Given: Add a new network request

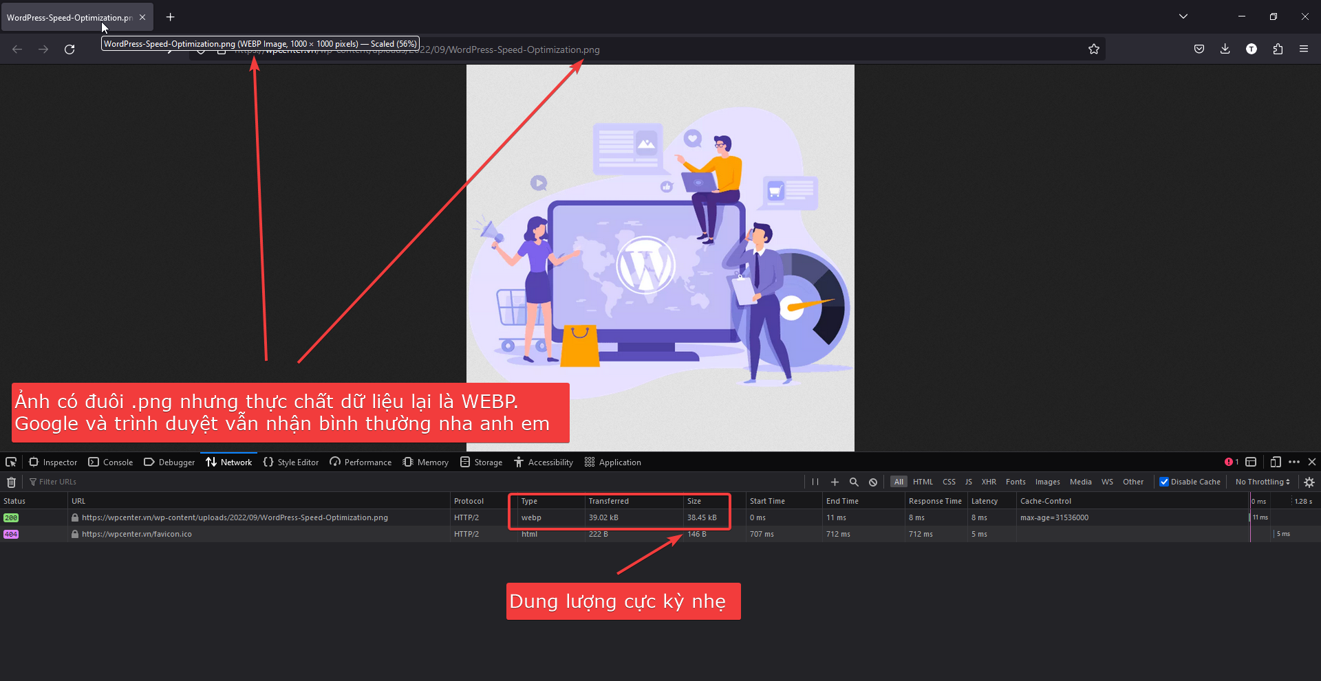Looking at the screenshot, I should pos(835,482).
